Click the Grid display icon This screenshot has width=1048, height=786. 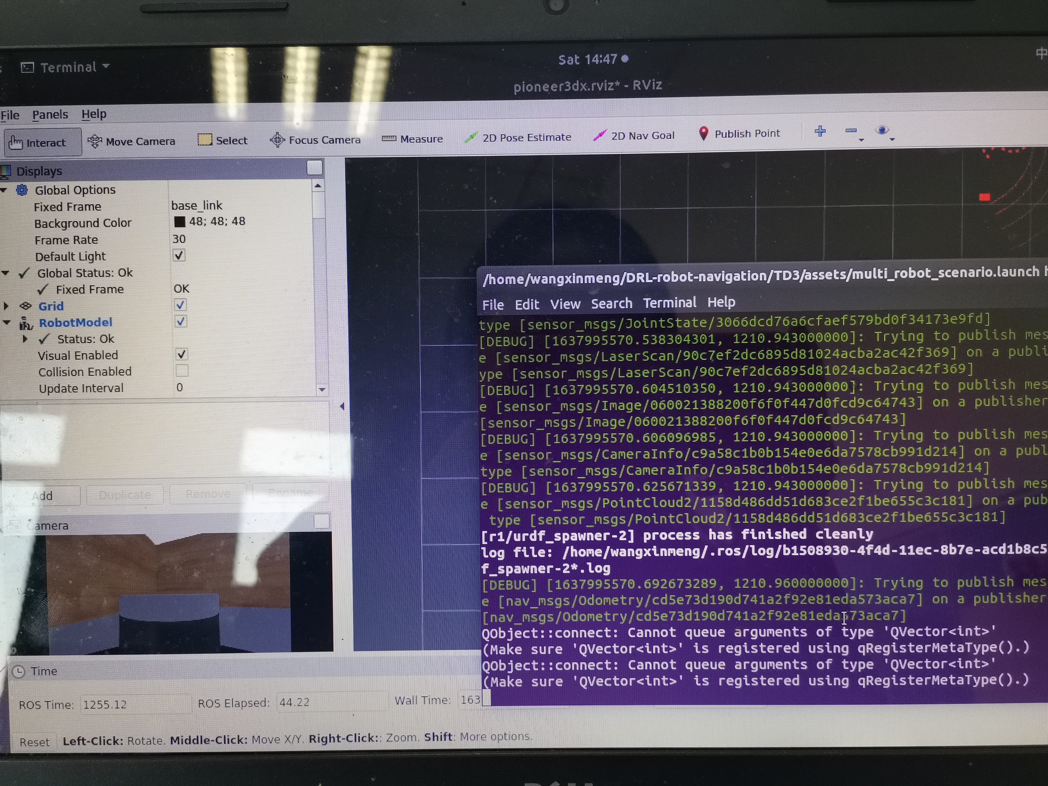click(26, 306)
